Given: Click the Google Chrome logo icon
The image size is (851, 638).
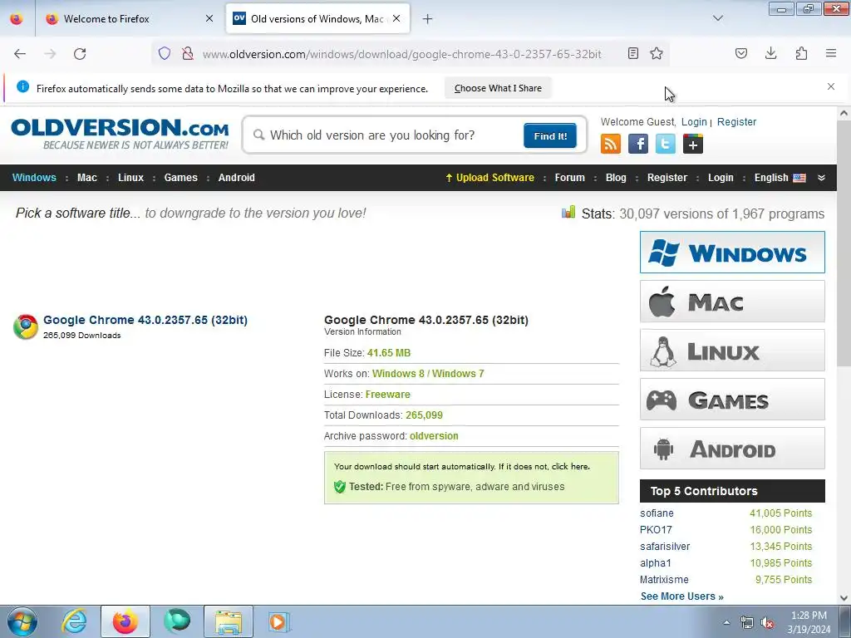Looking at the screenshot, I should pos(26,326).
